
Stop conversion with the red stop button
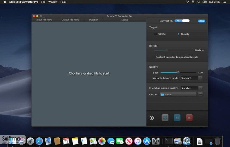[x=189, y=118]
